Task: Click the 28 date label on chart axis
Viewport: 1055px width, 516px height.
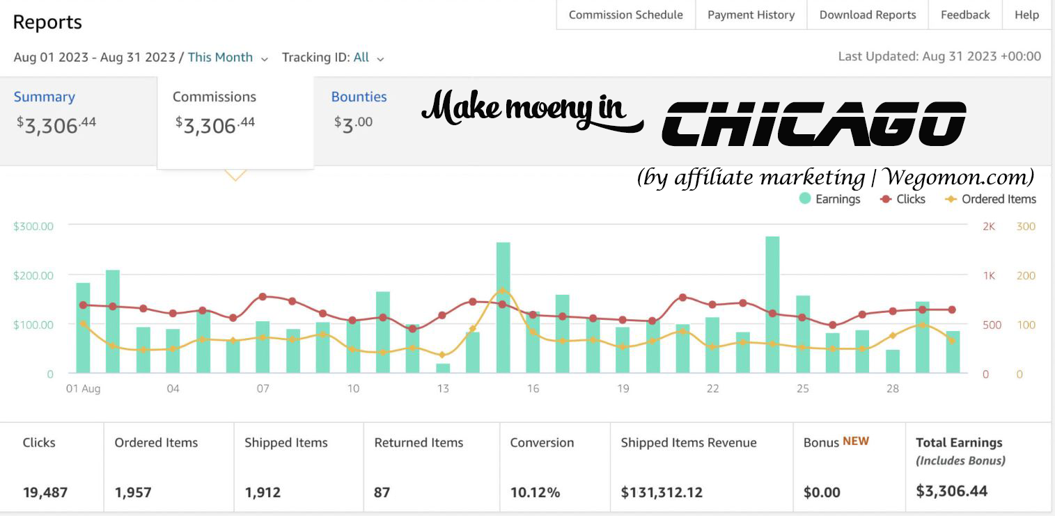Action: [x=893, y=389]
